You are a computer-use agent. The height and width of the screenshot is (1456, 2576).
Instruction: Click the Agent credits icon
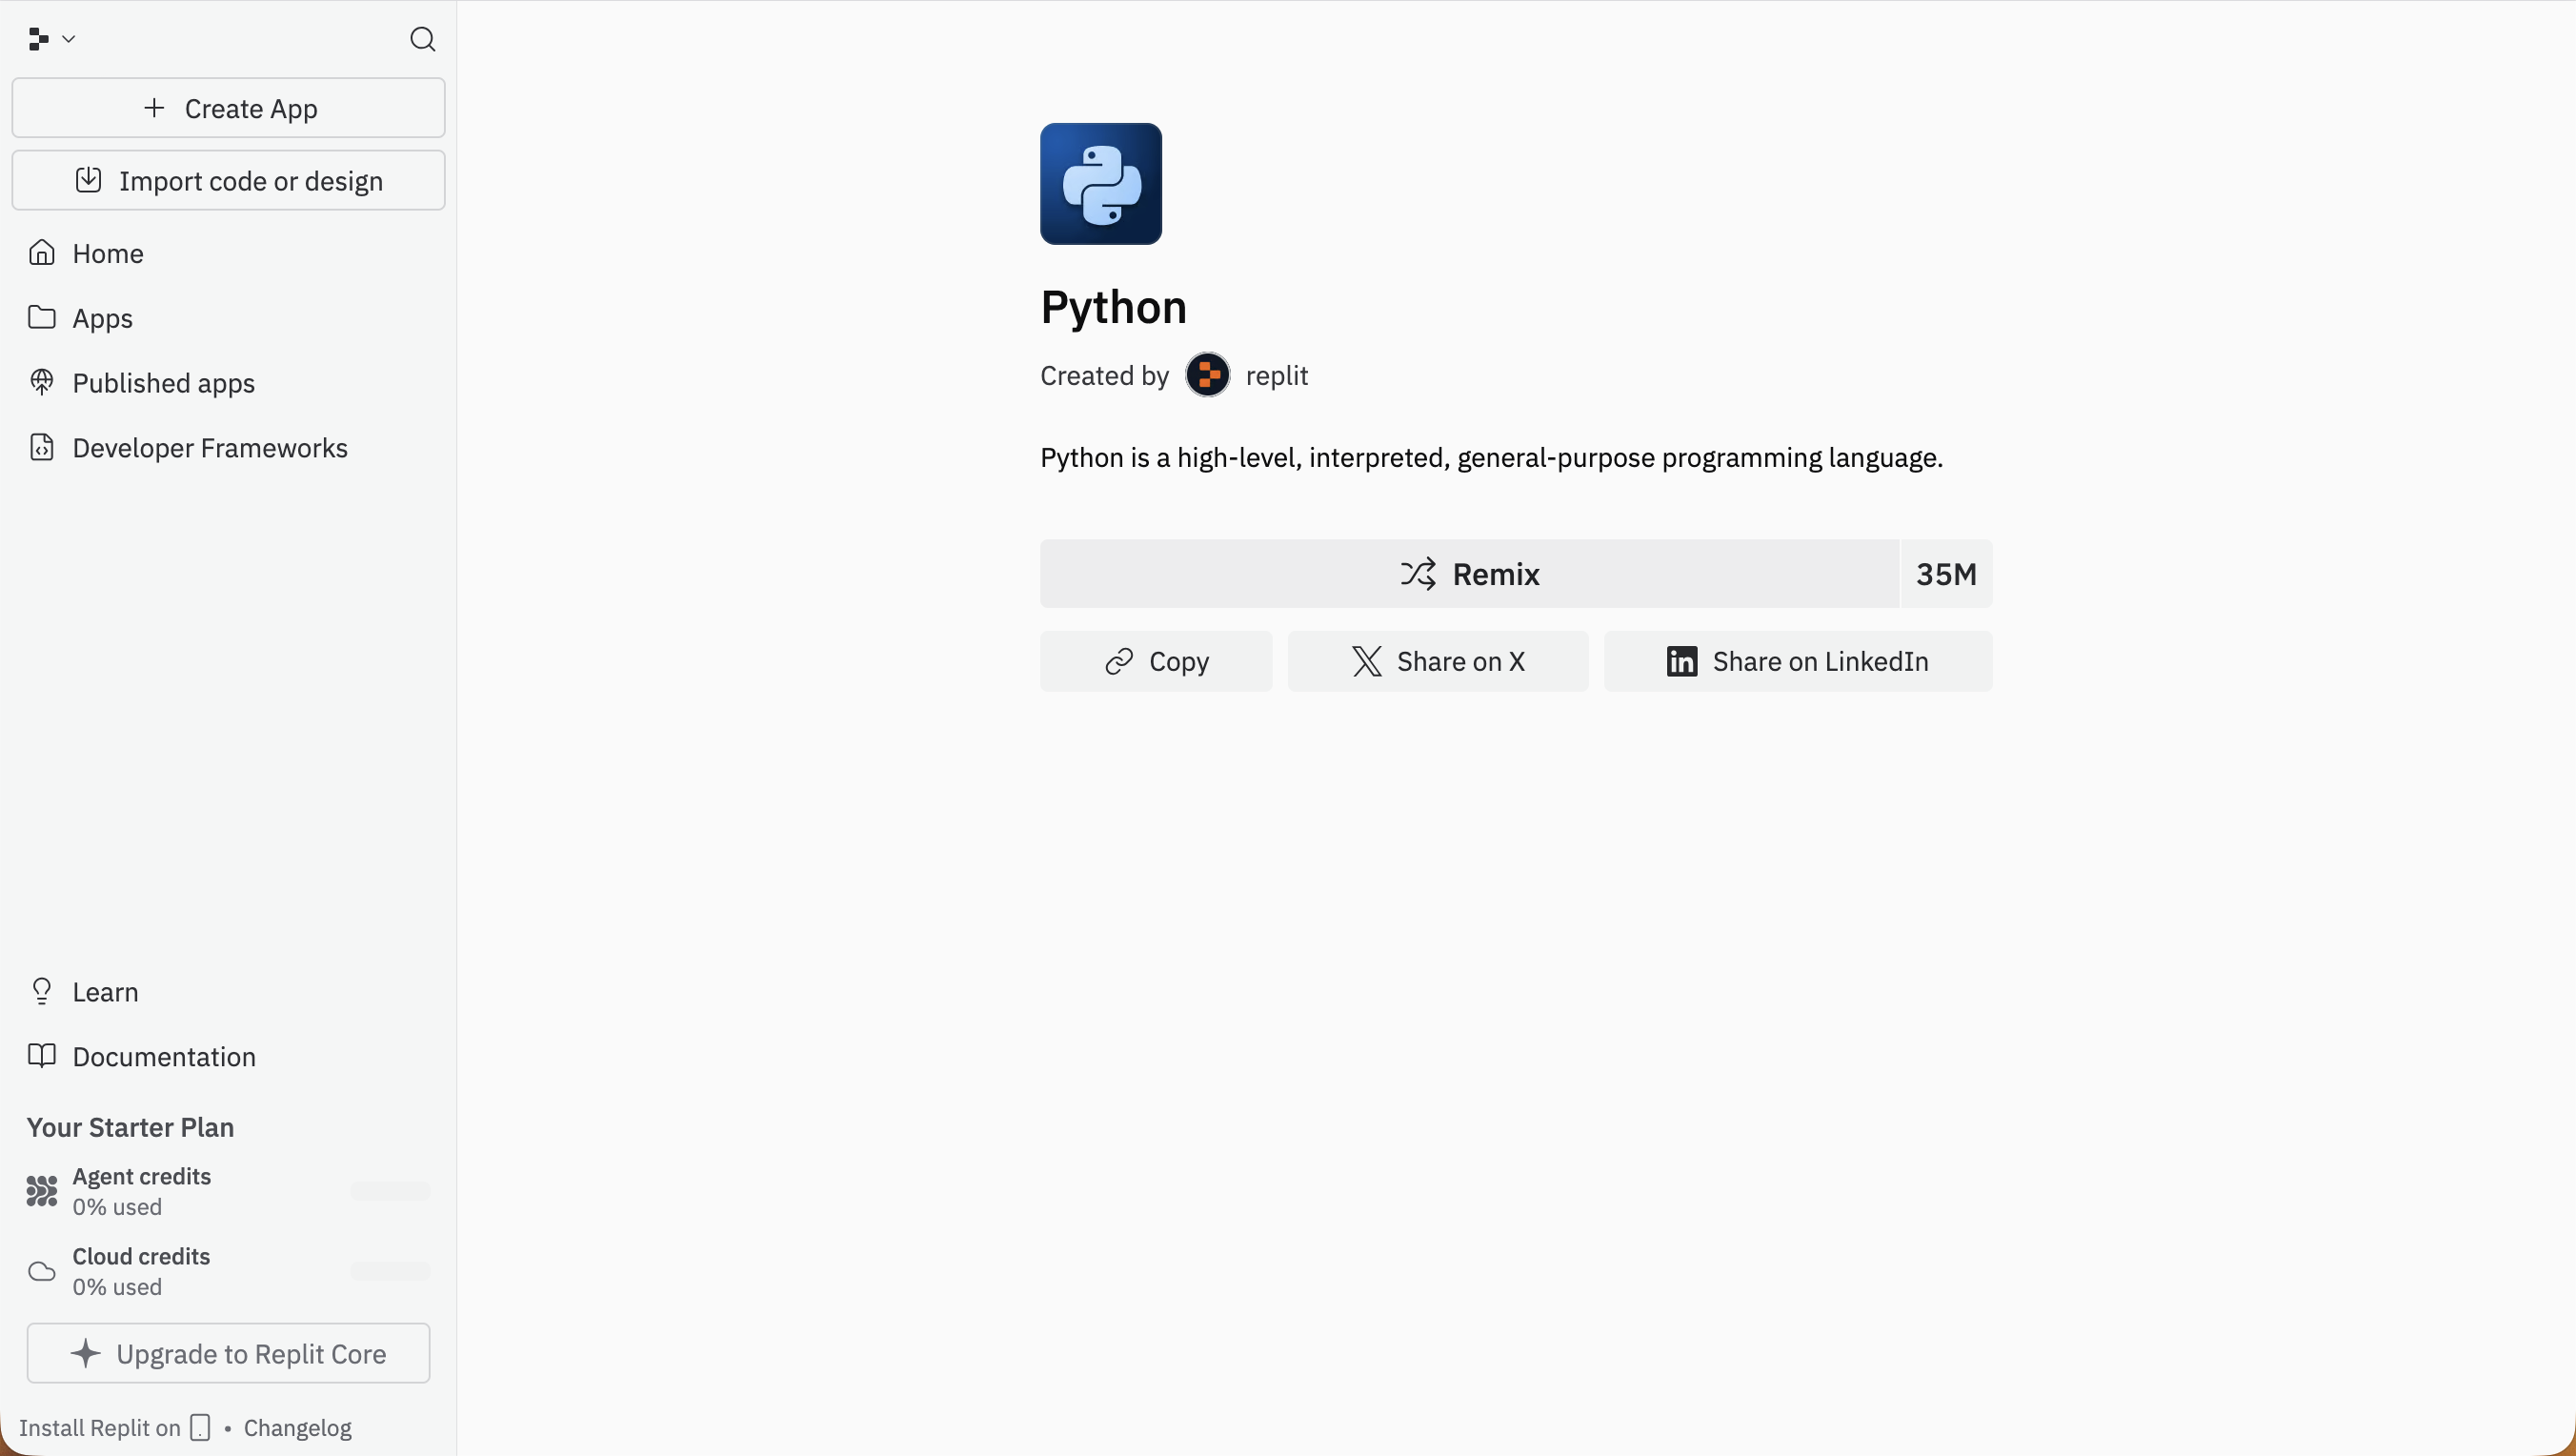42,1191
